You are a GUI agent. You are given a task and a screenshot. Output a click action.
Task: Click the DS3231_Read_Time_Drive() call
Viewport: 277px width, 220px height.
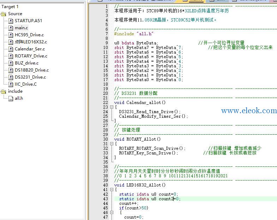tap(150, 112)
